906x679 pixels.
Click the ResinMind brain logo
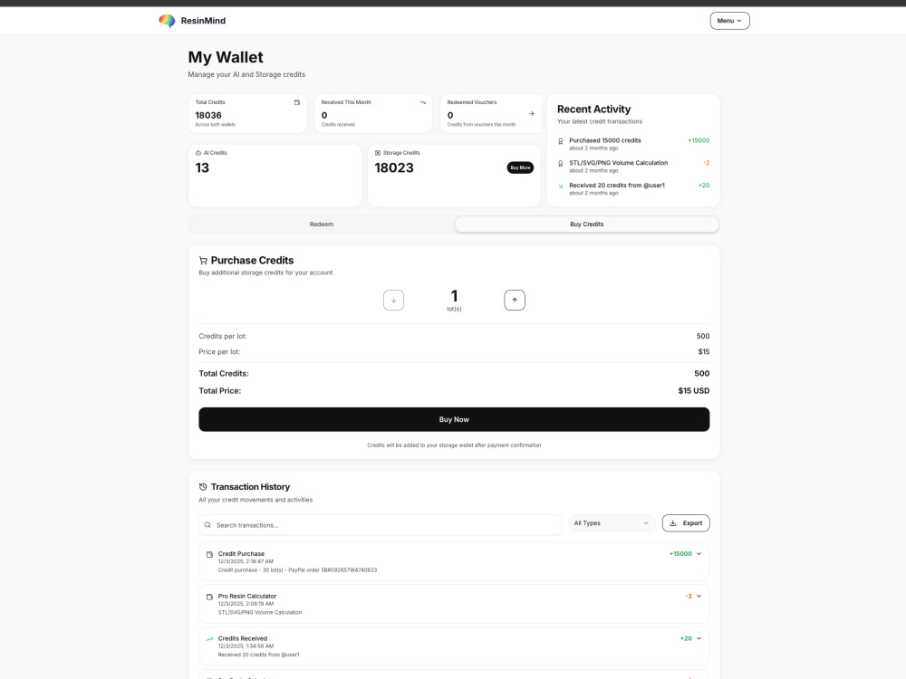(x=167, y=21)
